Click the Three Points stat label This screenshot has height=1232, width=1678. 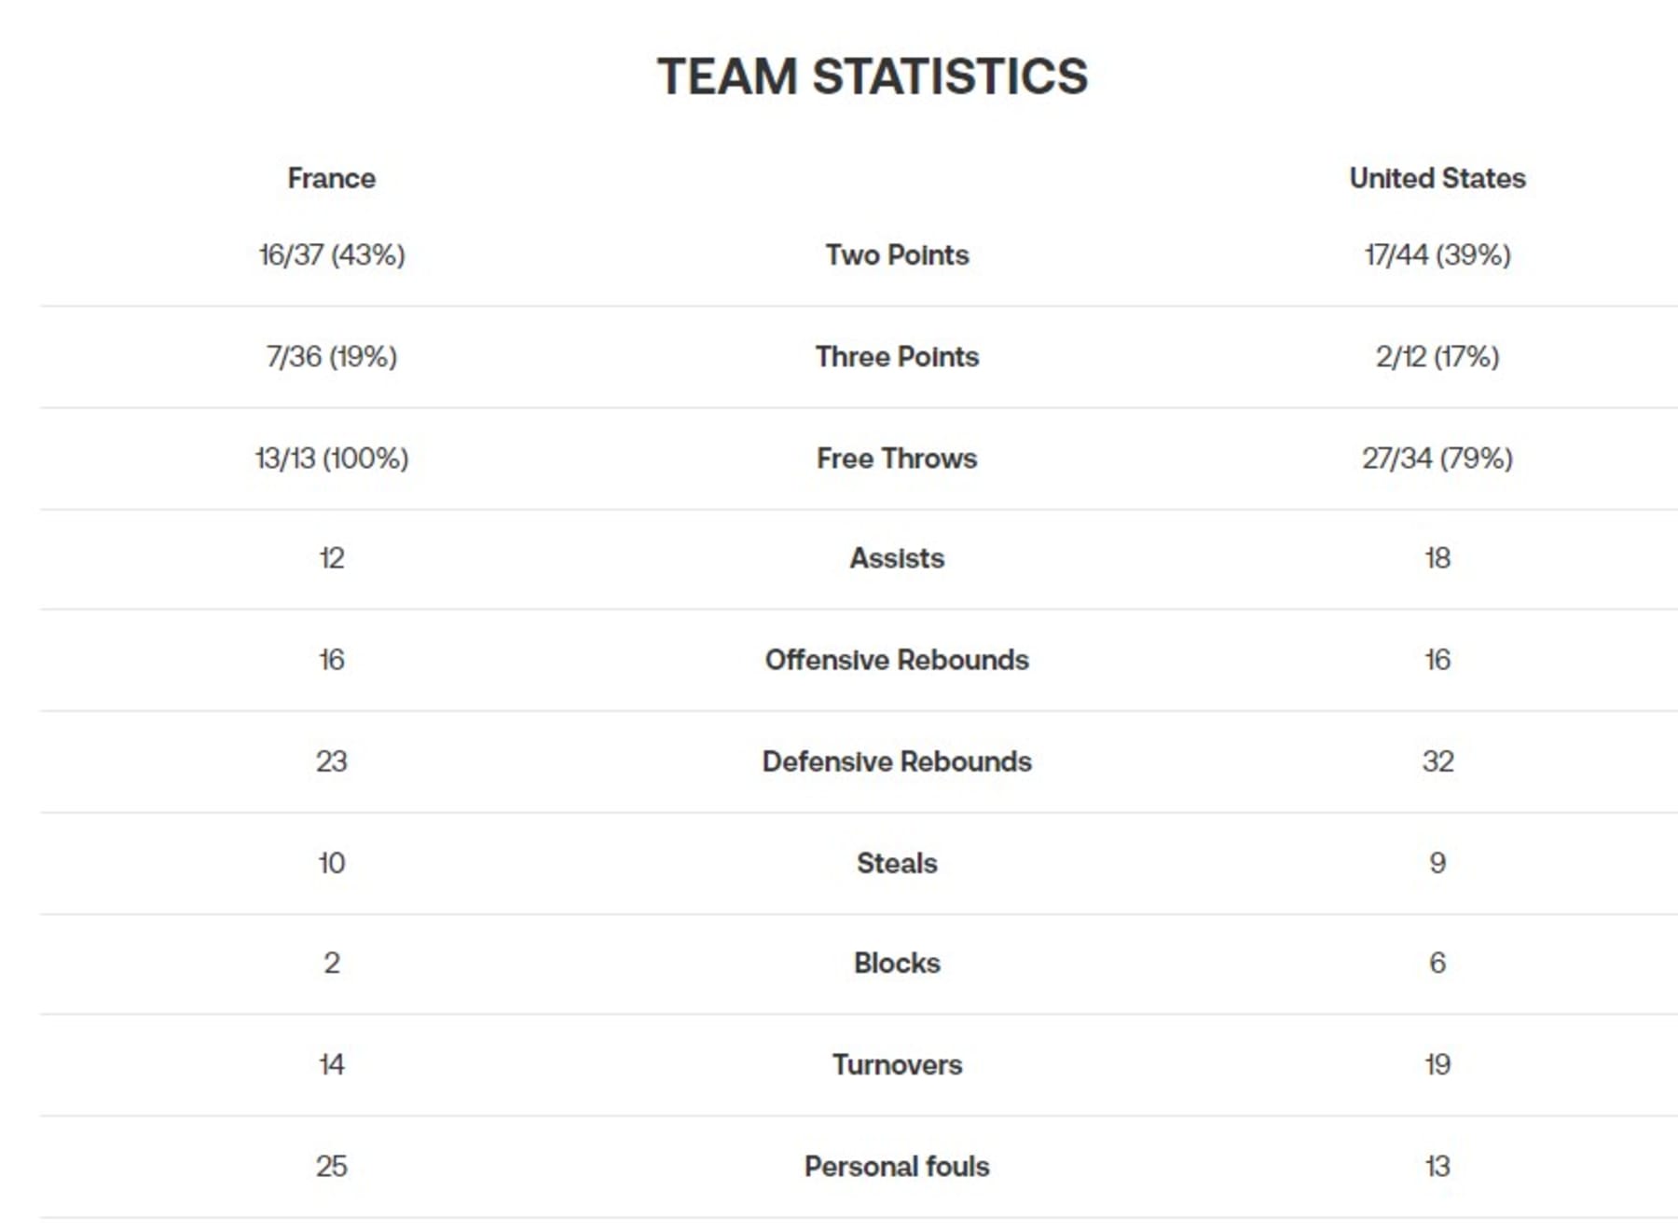coord(897,356)
